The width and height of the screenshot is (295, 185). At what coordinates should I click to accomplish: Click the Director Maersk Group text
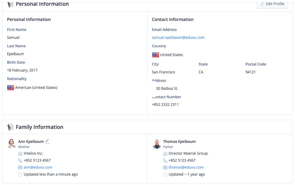pyautogui.click(x=188, y=153)
